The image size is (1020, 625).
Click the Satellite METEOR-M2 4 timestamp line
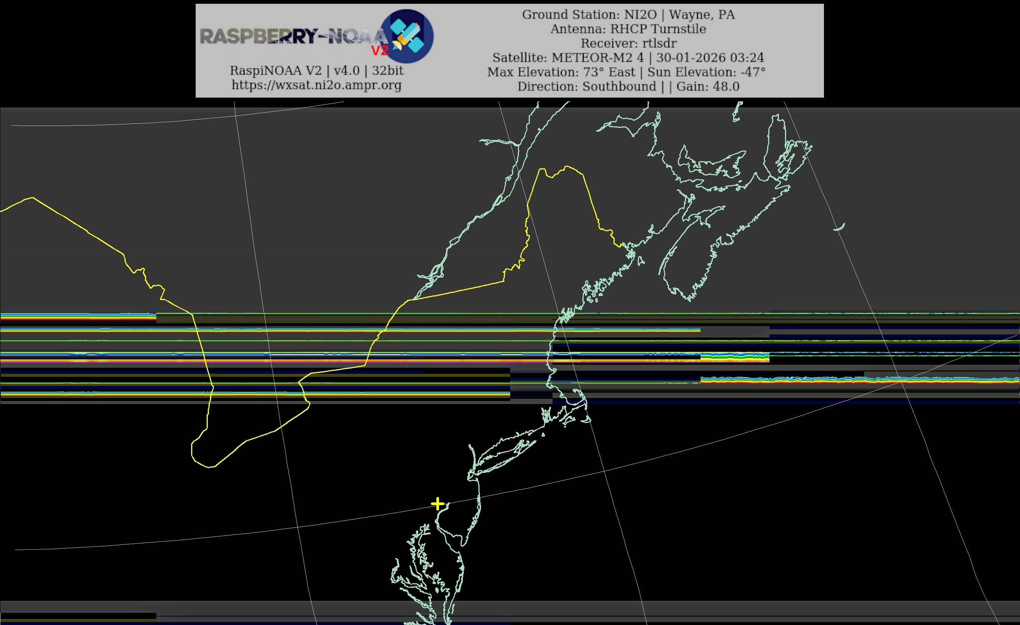[628, 58]
